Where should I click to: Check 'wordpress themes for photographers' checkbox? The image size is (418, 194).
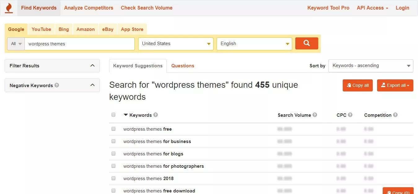(113, 166)
